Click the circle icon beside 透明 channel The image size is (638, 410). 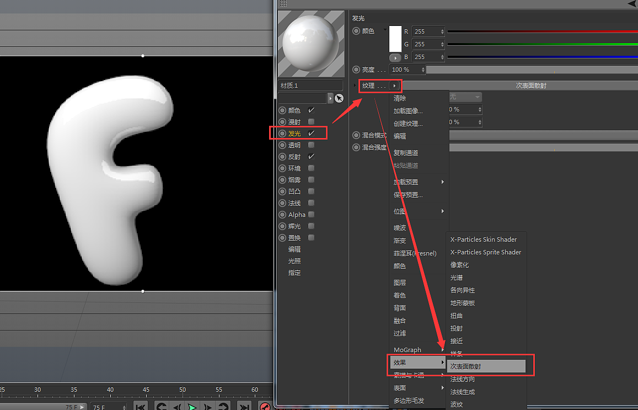point(282,145)
